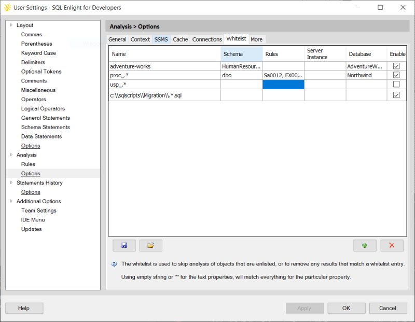This screenshot has width=415, height=322.
Task: Confirm settings with OK button
Action: tap(347, 308)
